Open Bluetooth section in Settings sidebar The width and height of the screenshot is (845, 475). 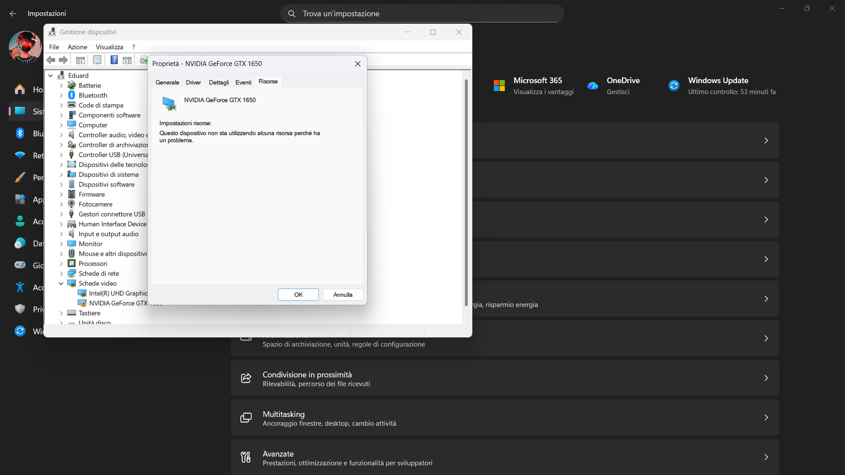[x=26, y=133]
